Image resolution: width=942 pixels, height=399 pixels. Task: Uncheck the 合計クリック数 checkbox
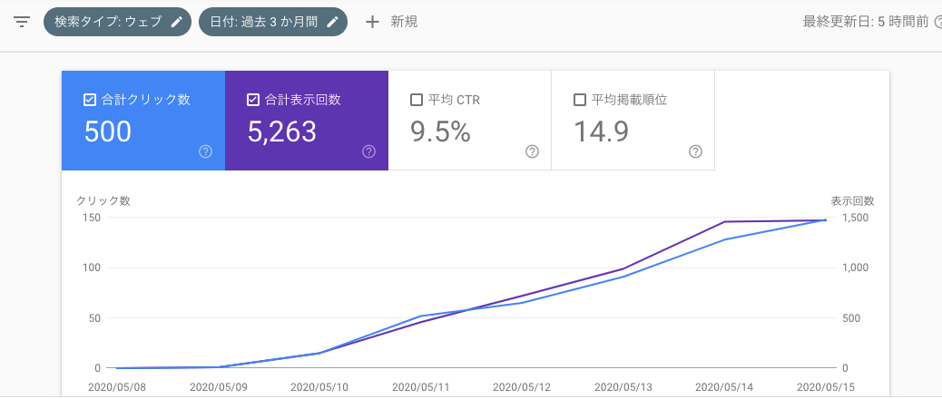pos(90,100)
